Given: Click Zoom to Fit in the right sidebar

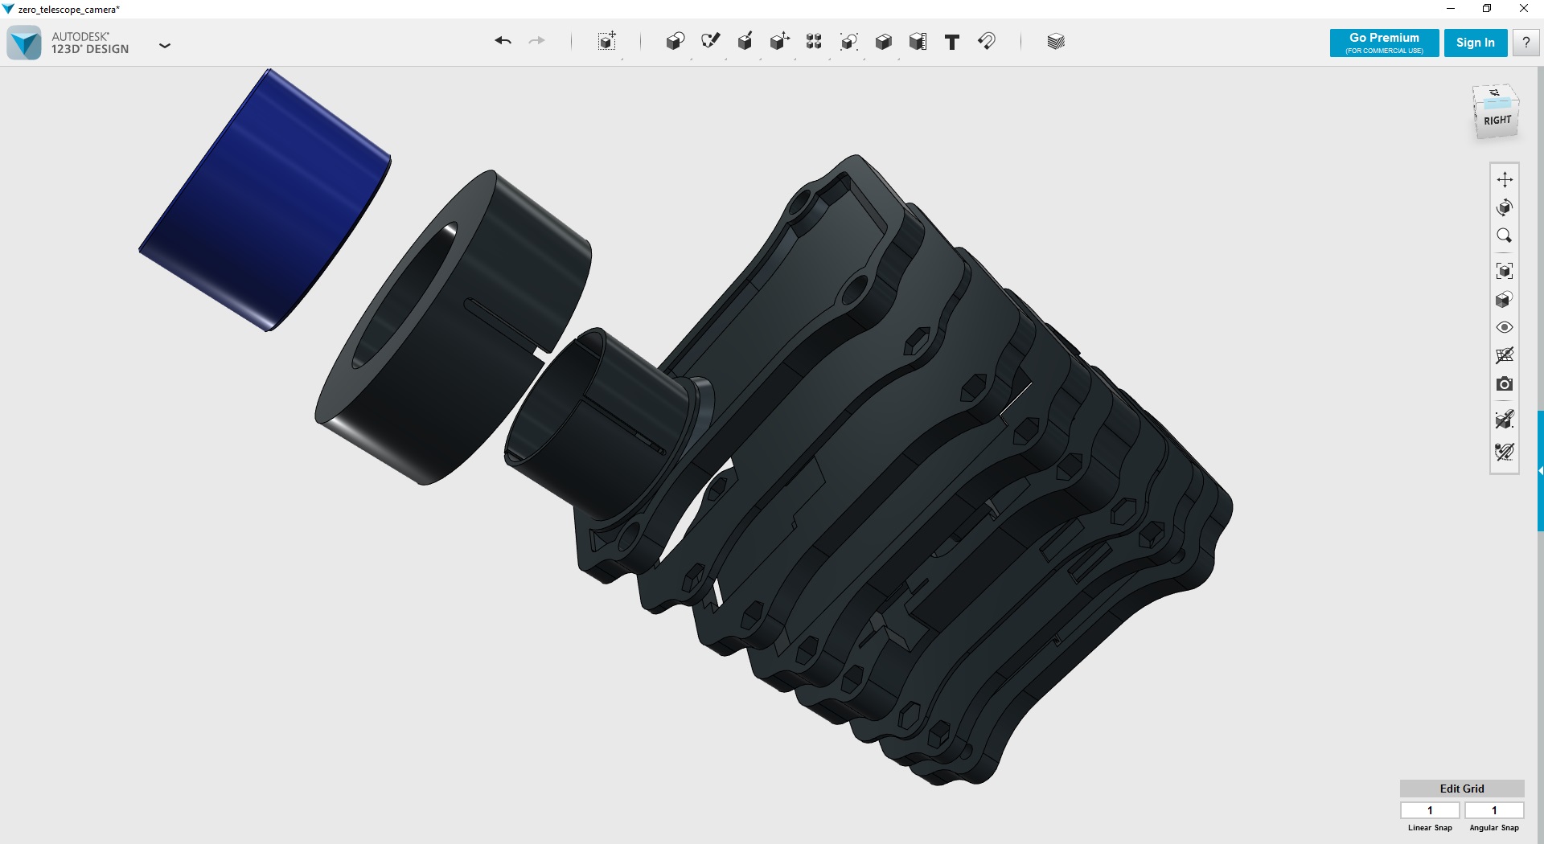Looking at the screenshot, I should (1505, 270).
